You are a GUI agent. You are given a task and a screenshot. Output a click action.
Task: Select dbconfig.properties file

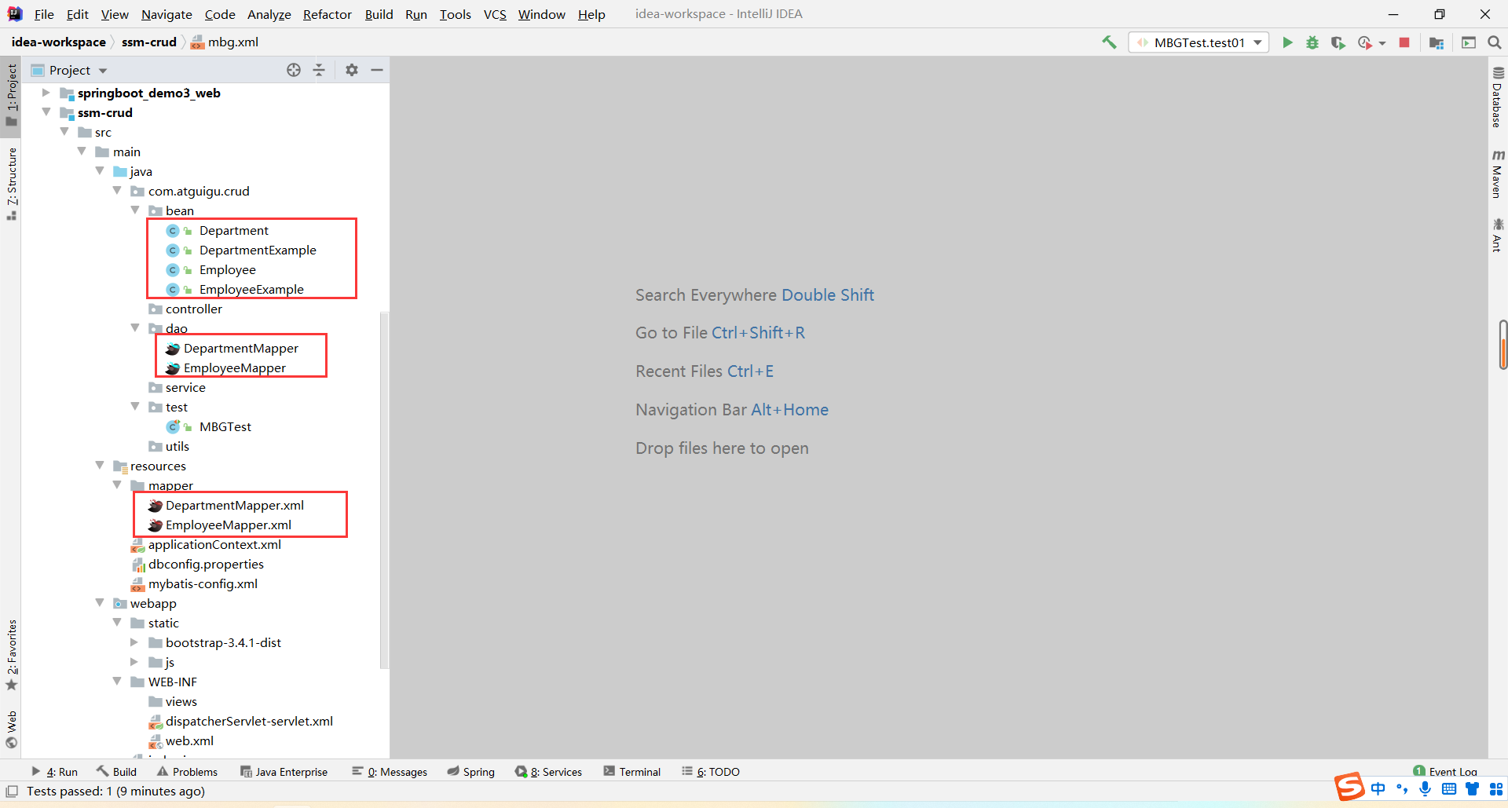click(206, 565)
